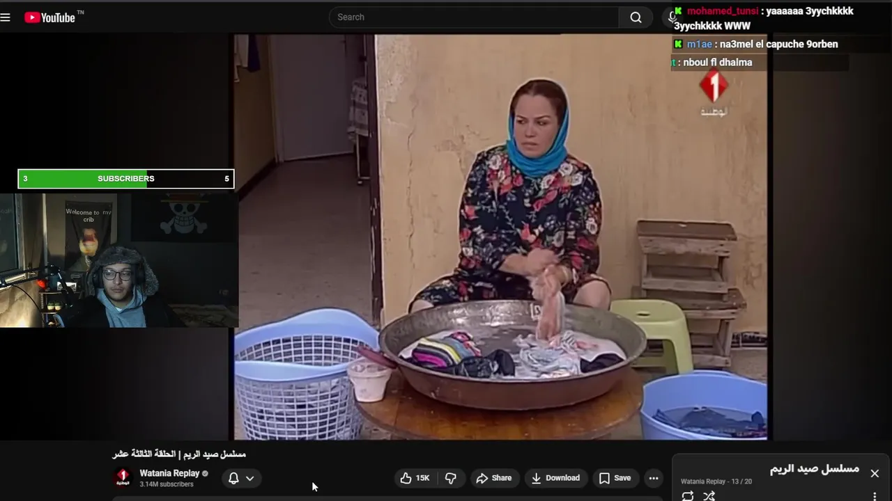Click the magnifier search button
This screenshot has width=892, height=501.
[636, 17]
